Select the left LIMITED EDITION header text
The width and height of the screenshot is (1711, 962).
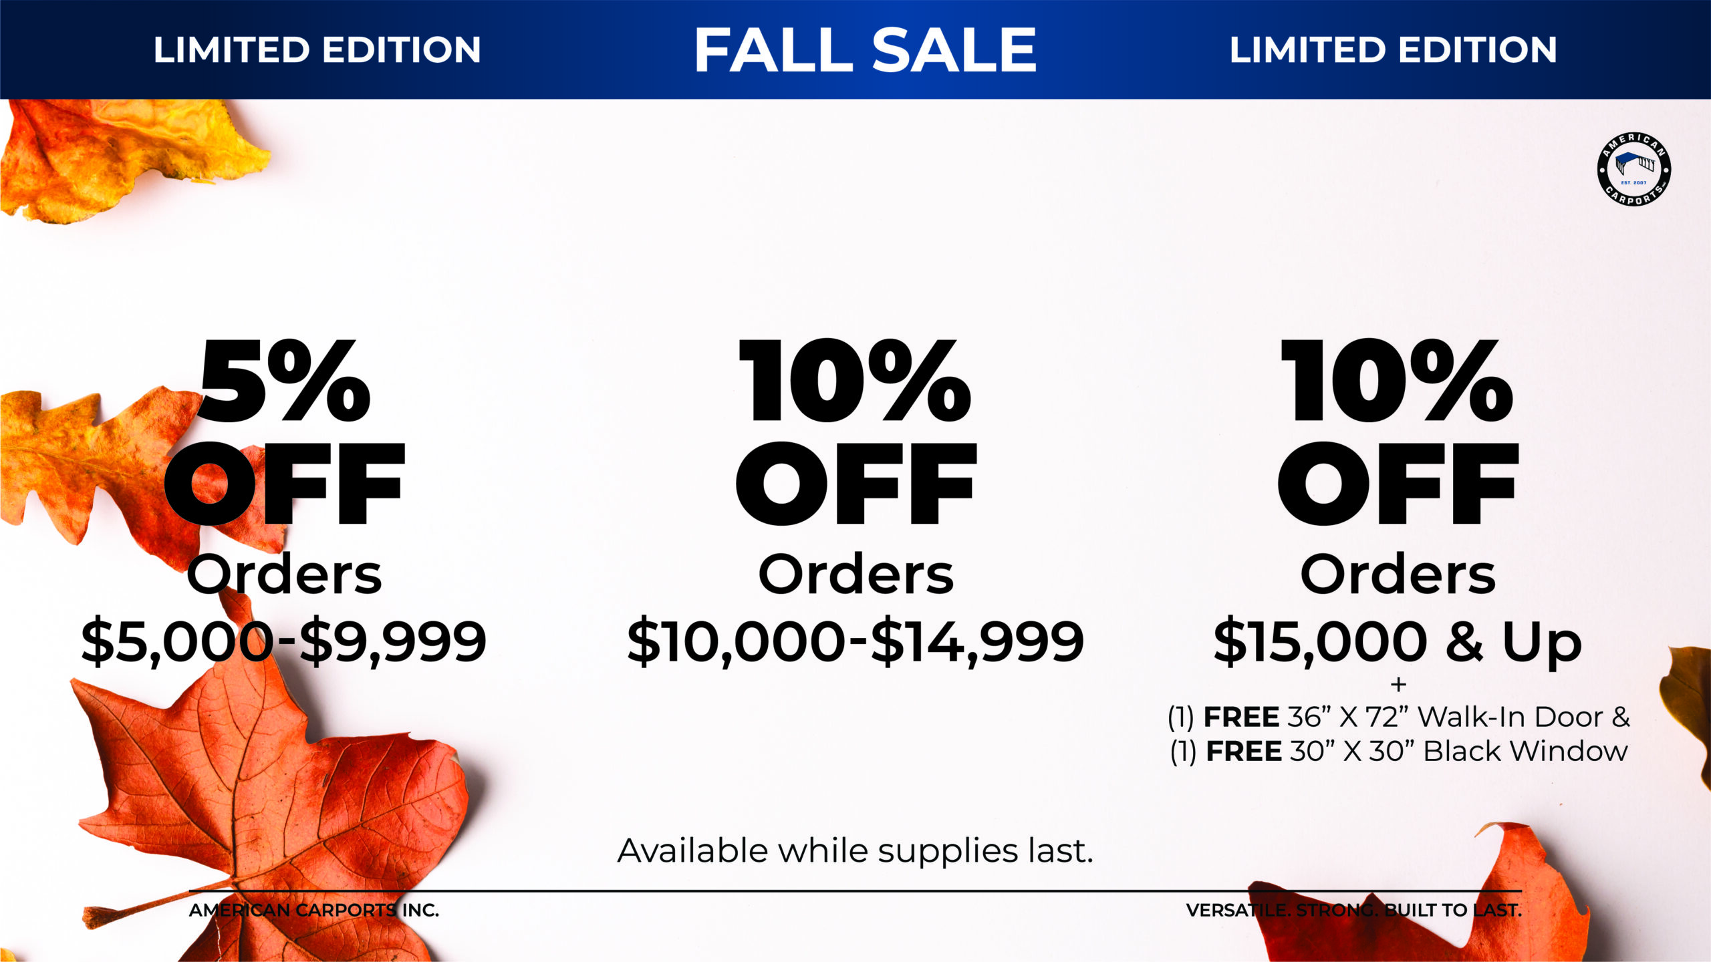(317, 50)
